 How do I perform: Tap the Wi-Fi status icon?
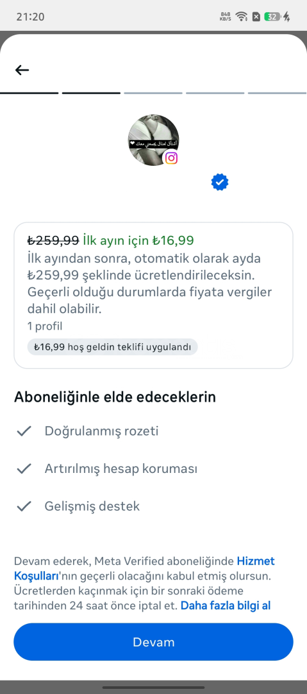(x=241, y=17)
